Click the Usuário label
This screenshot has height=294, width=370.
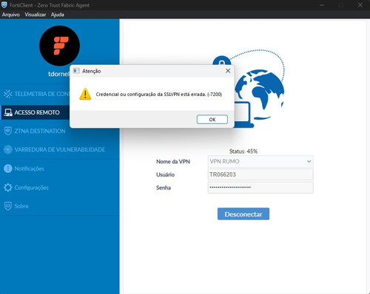165,174
